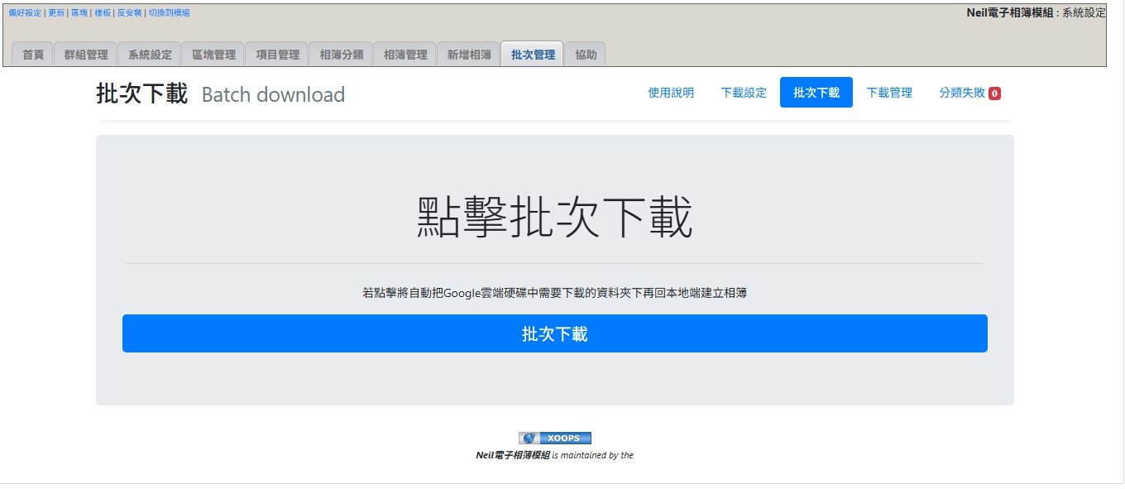Open the 使用說明 page
The image size is (1125, 489).
coord(671,93)
